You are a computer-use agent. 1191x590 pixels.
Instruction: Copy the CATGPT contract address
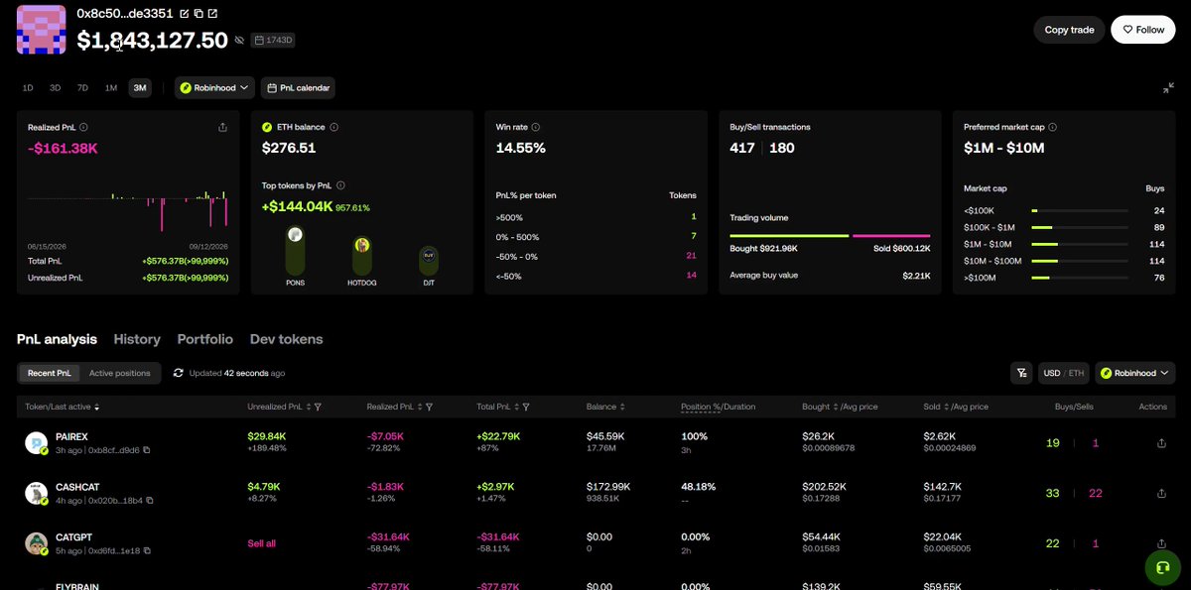147,550
